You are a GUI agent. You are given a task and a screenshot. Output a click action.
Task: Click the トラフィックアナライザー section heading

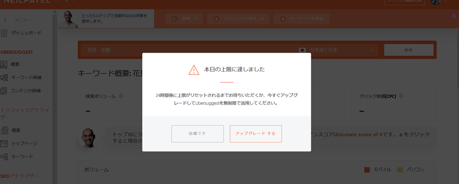[x=25, y=113]
